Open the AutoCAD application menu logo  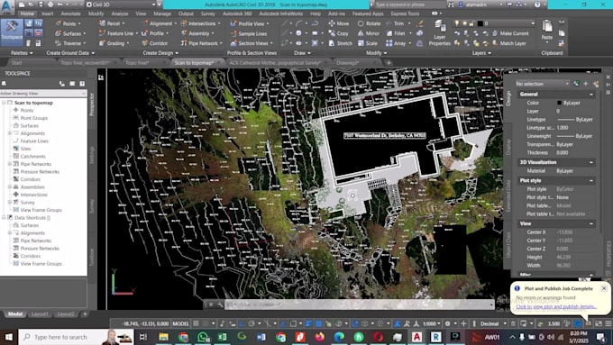coord(6,6)
